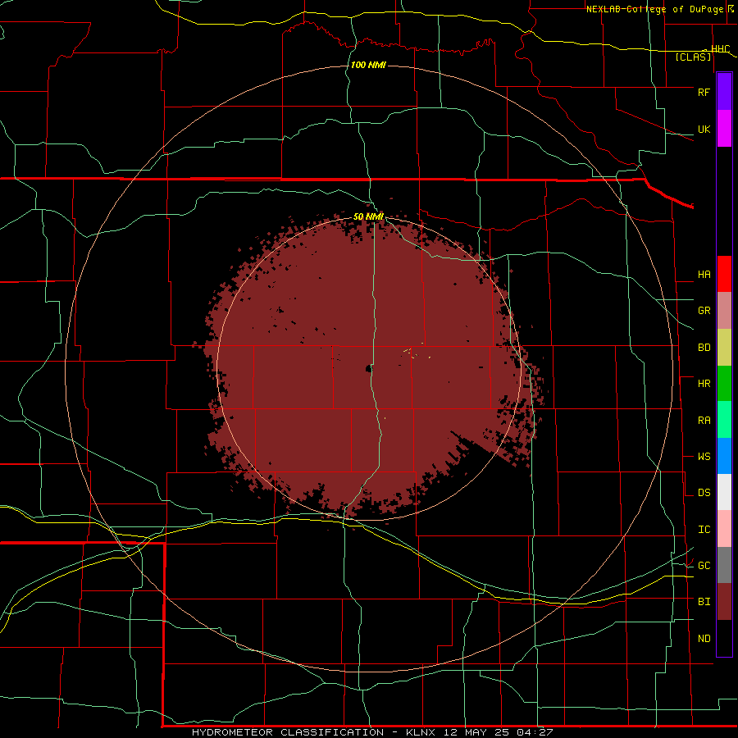
Task: Click the light pink IC legend swatch
Action: click(724, 529)
